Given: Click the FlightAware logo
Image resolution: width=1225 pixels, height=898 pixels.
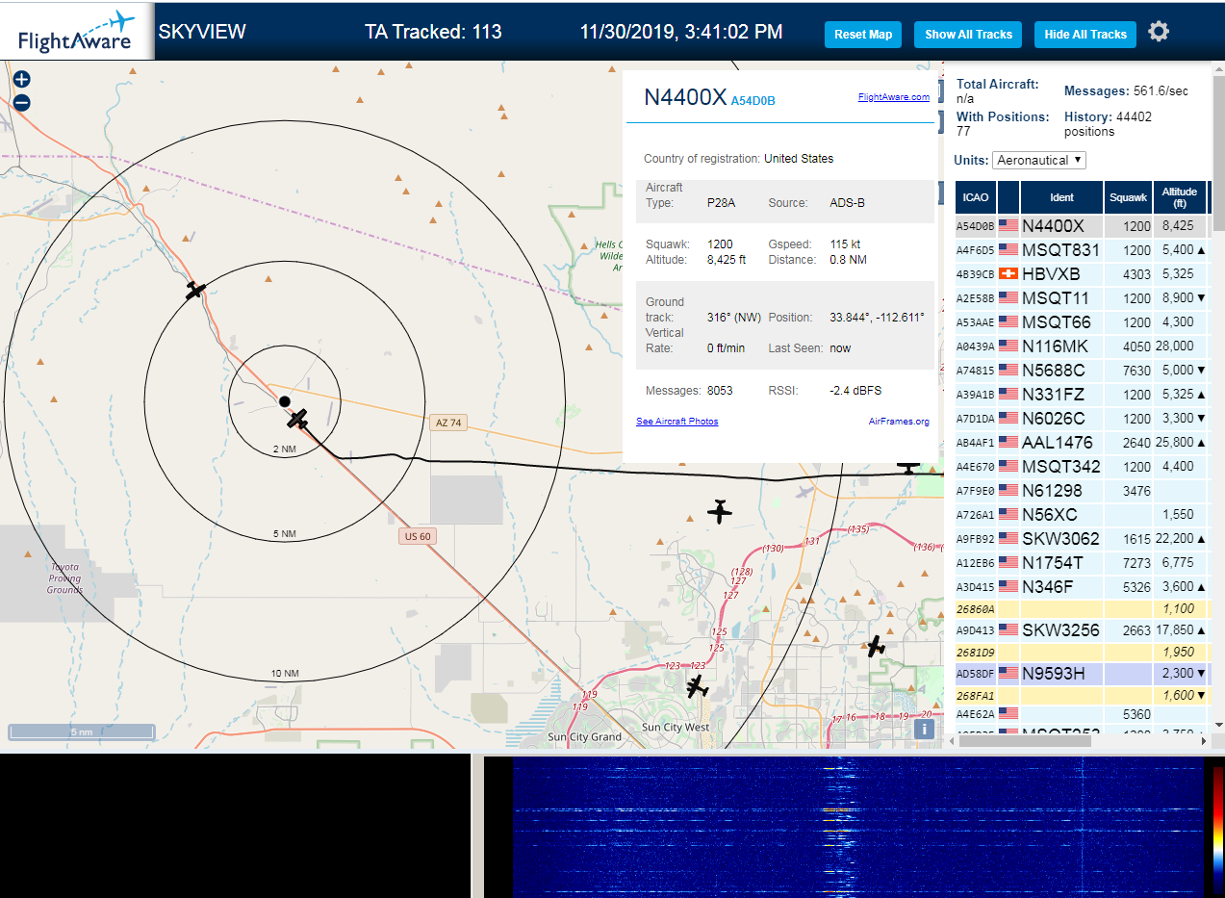Looking at the screenshot, I should click(77, 32).
